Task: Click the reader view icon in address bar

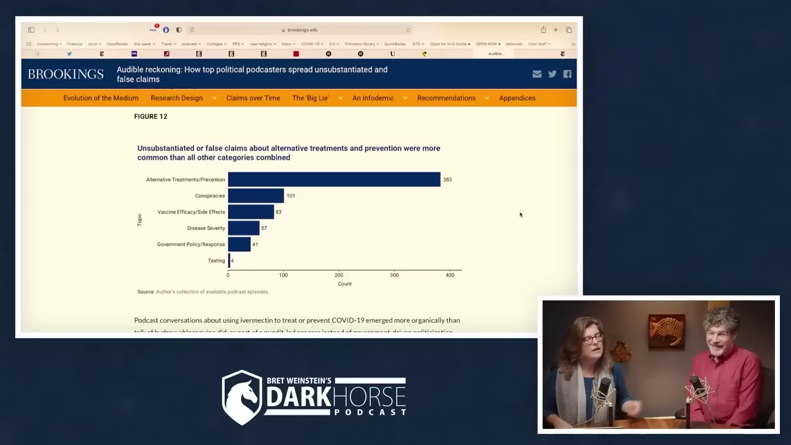Action: point(192,30)
